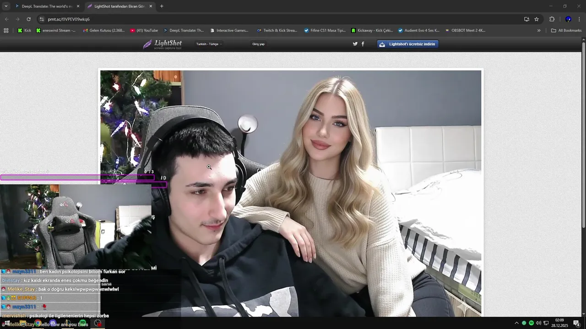Show hidden tray icons arrow
The image size is (586, 329).
click(x=516, y=323)
